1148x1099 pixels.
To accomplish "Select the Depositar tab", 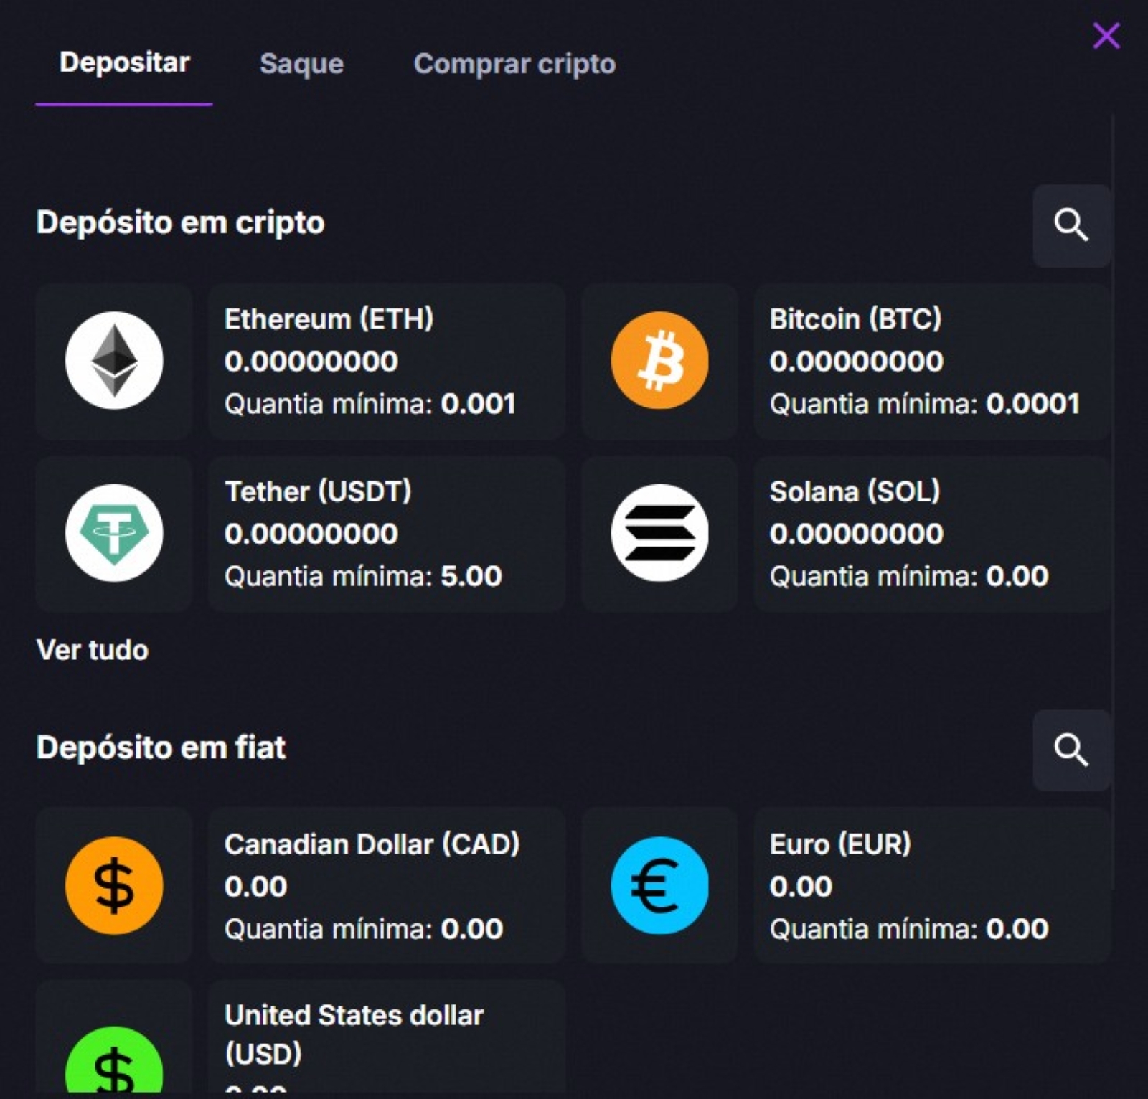I will [124, 63].
